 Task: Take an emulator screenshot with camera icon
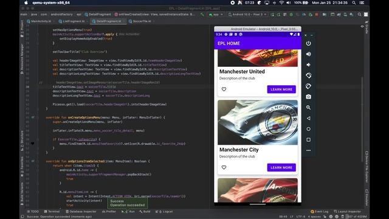pyautogui.click(x=308, y=97)
